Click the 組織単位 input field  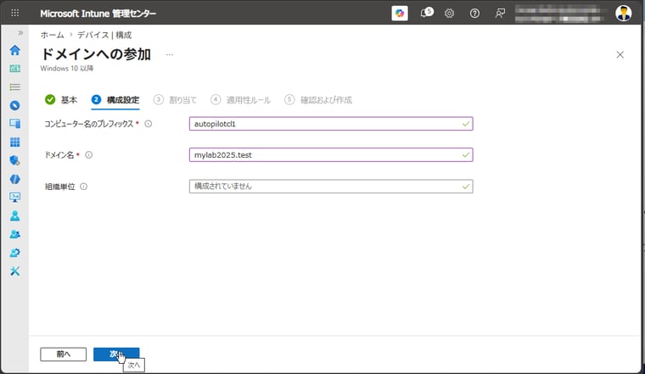(x=331, y=187)
